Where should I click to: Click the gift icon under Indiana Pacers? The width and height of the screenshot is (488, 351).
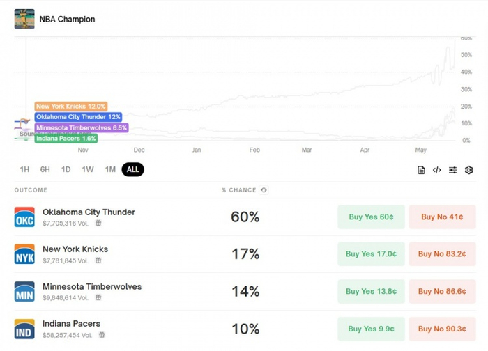[x=102, y=335]
